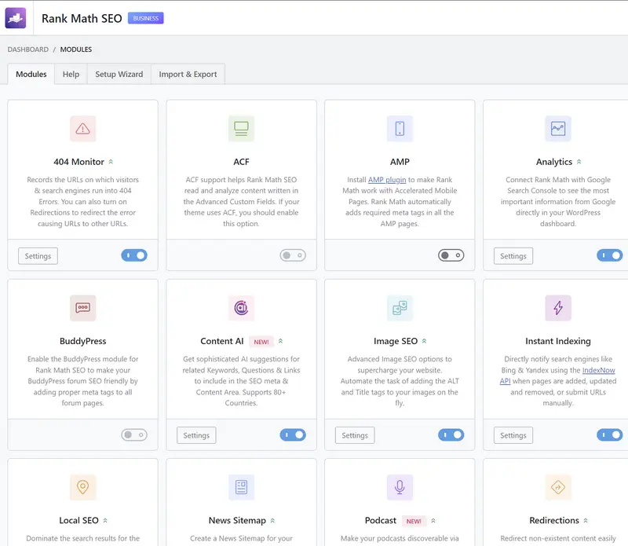Select the ACF module icon
The width and height of the screenshot is (628, 546).
[x=241, y=128]
